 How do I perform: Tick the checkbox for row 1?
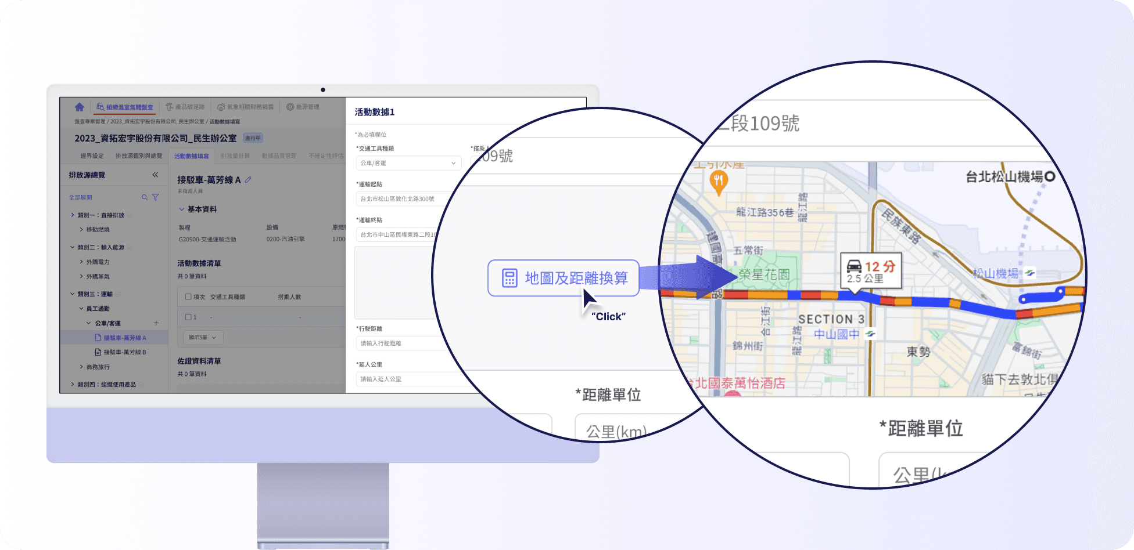188,317
